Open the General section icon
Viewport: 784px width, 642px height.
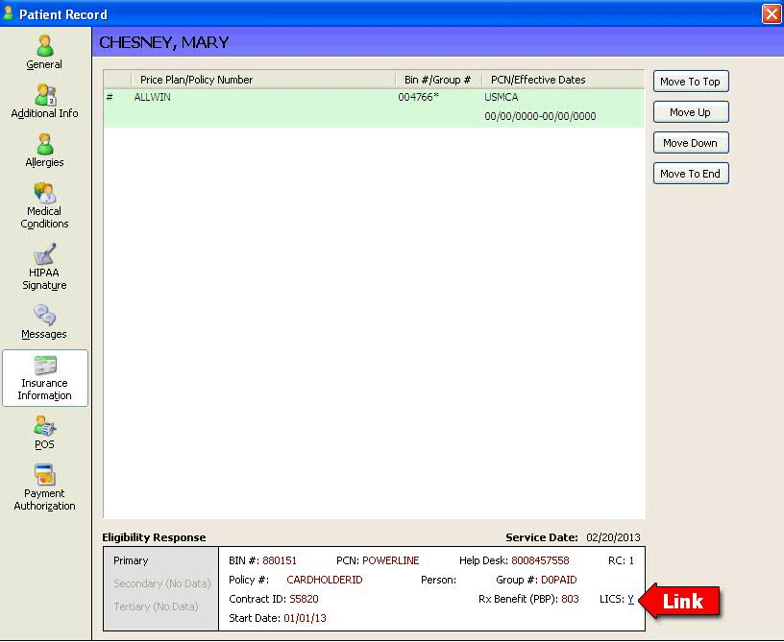(44, 46)
